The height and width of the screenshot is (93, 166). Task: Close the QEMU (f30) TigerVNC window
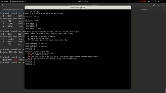coord(129,7)
